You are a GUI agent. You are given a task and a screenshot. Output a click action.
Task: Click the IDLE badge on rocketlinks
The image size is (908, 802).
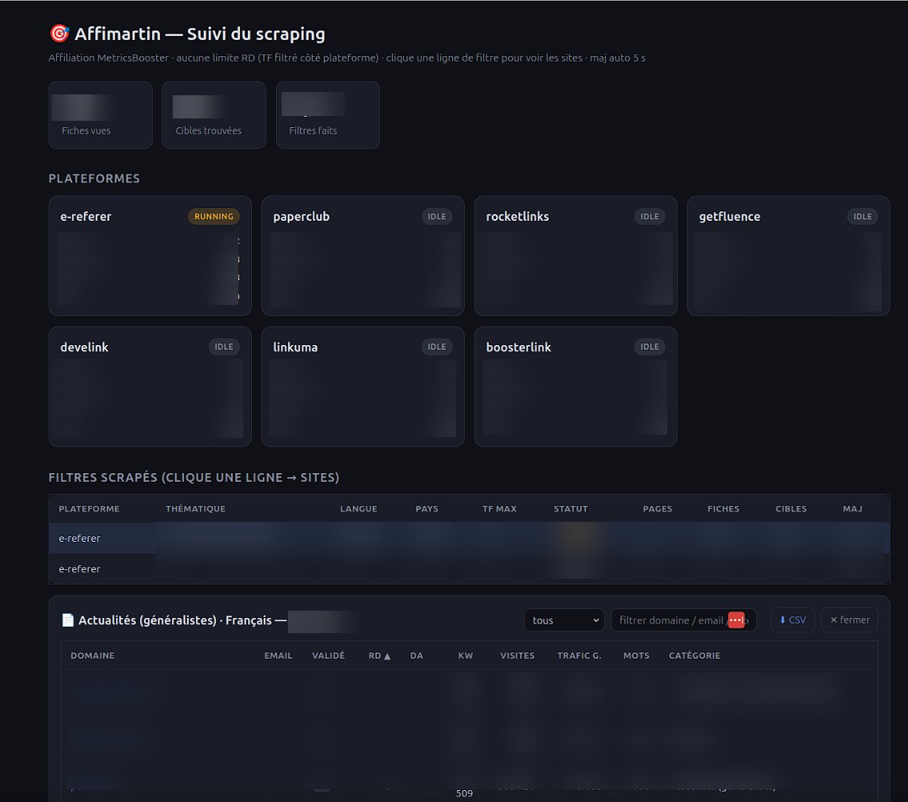pyautogui.click(x=650, y=216)
